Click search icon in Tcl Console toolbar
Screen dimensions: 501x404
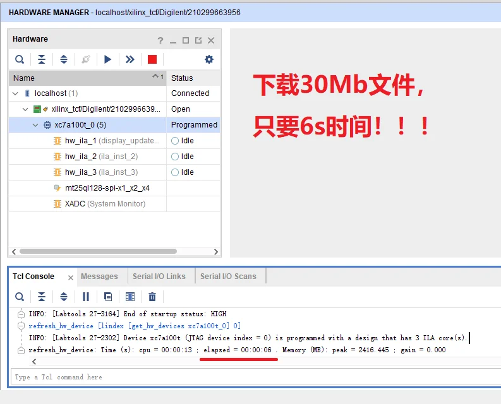tap(20, 297)
